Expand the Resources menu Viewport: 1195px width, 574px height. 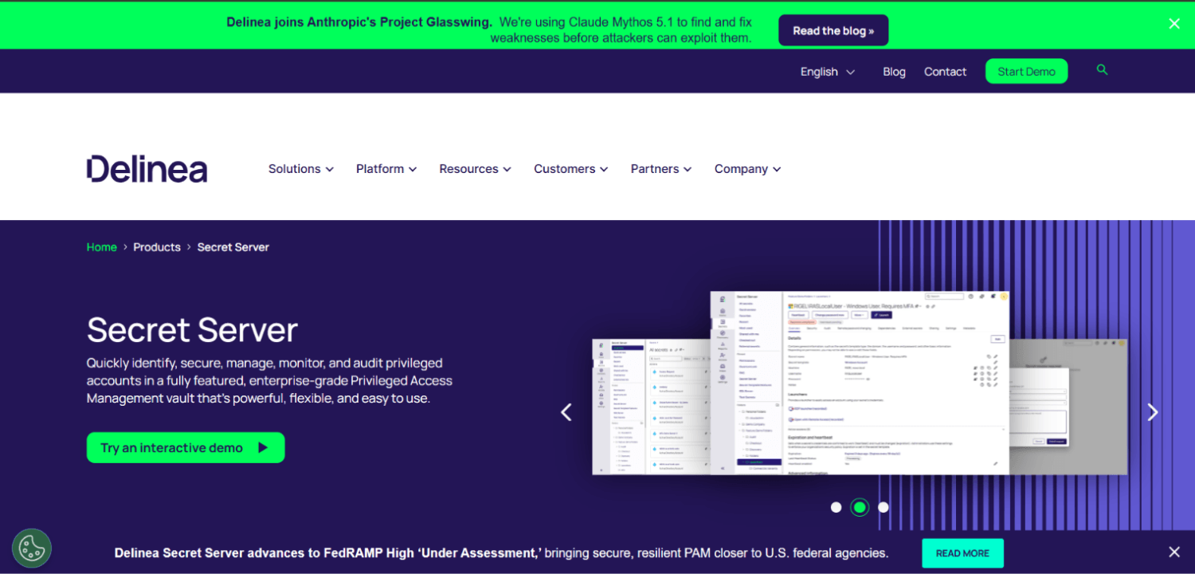click(476, 169)
